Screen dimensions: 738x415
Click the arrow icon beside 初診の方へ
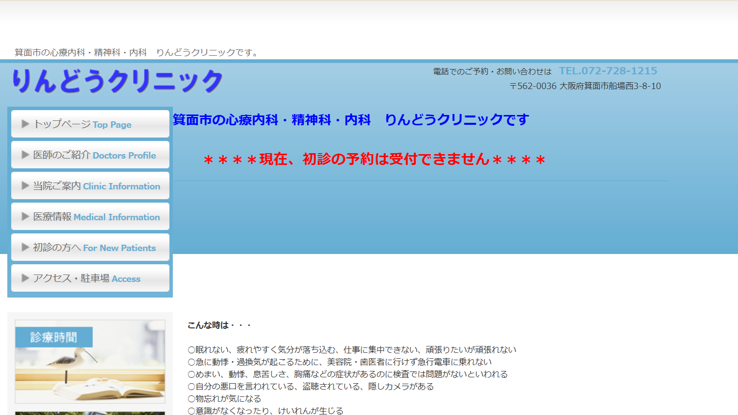pyautogui.click(x=25, y=247)
